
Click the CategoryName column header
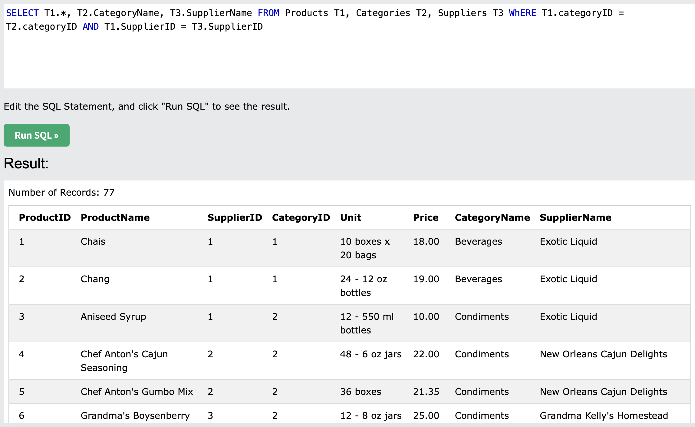[492, 217]
